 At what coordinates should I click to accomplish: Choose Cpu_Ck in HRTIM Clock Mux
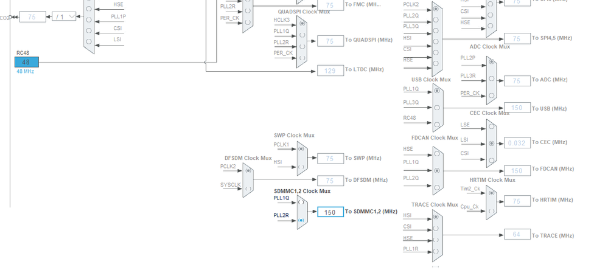[x=491, y=211]
